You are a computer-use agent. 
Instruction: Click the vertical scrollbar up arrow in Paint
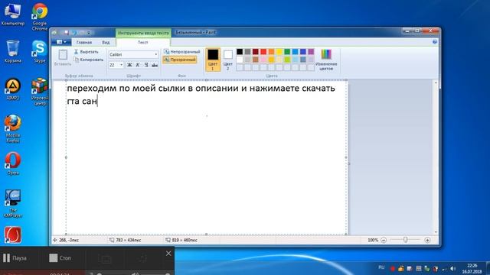pyautogui.click(x=436, y=82)
